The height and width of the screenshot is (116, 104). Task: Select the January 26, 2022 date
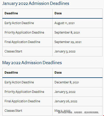66,101
